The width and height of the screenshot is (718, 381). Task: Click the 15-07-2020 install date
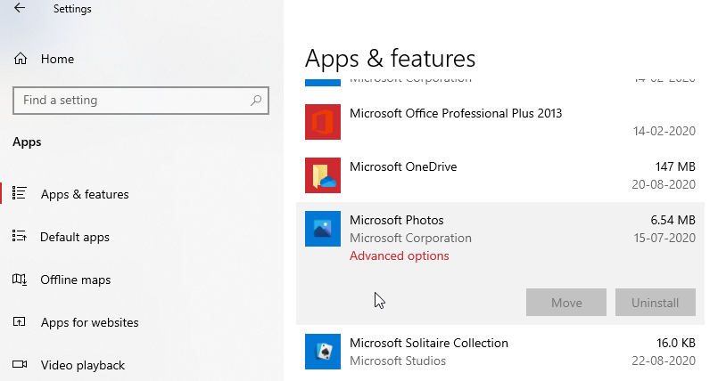point(664,238)
